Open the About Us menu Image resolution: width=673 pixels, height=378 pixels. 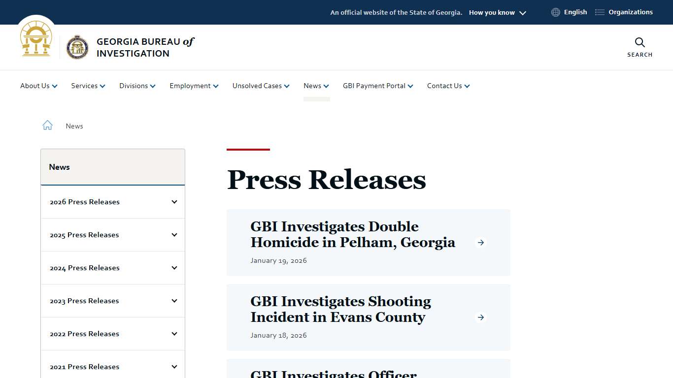(38, 86)
